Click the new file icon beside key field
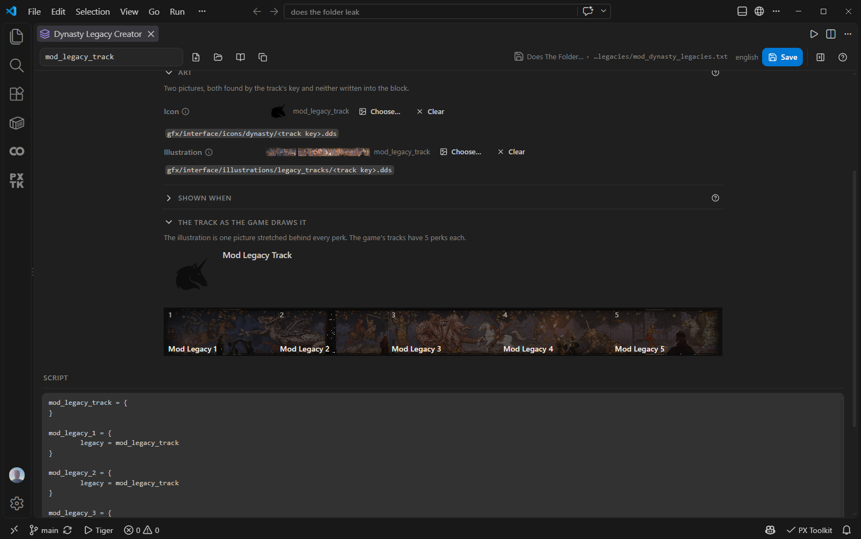This screenshot has height=539, width=861. tap(196, 57)
